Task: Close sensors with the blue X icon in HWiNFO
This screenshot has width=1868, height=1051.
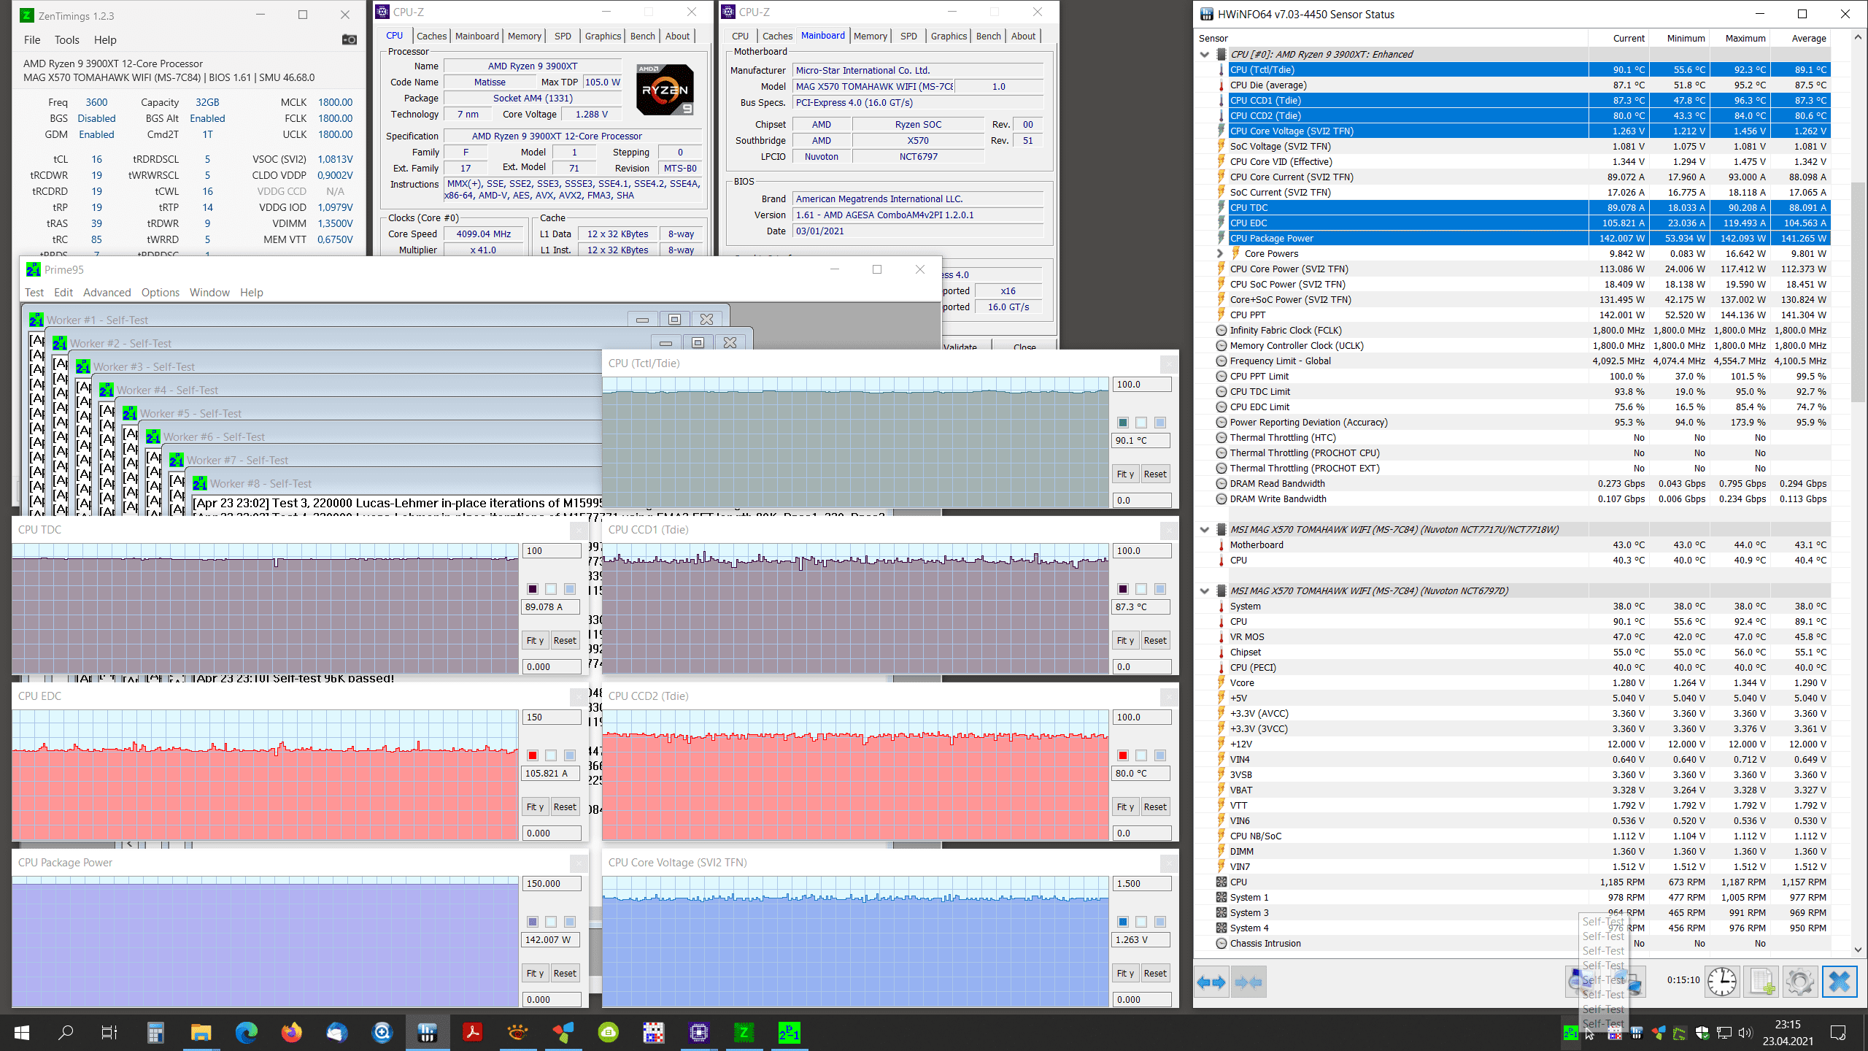Action: tap(1839, 982)
